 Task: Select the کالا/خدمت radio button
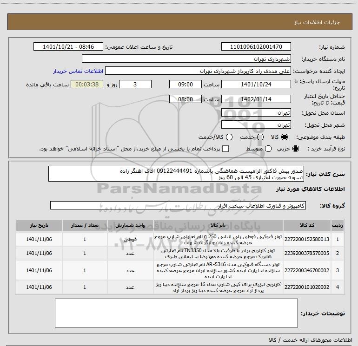pos(229,137)
